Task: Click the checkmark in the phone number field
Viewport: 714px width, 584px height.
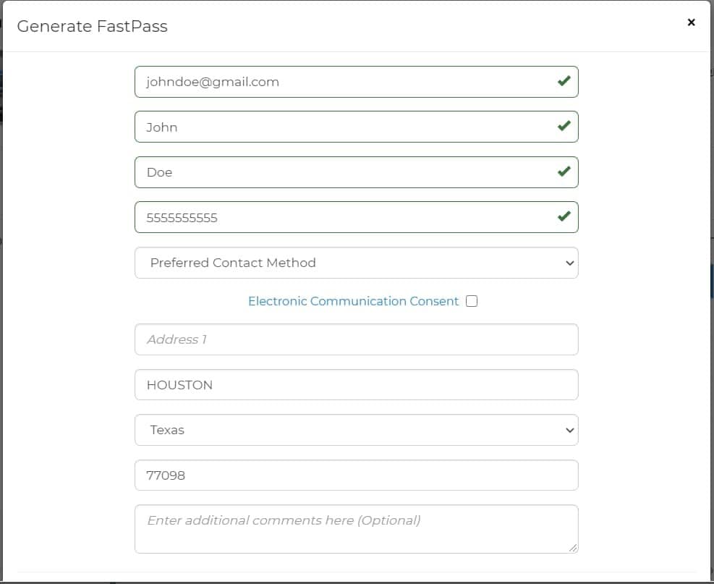Action: click(x=564, y=216)
